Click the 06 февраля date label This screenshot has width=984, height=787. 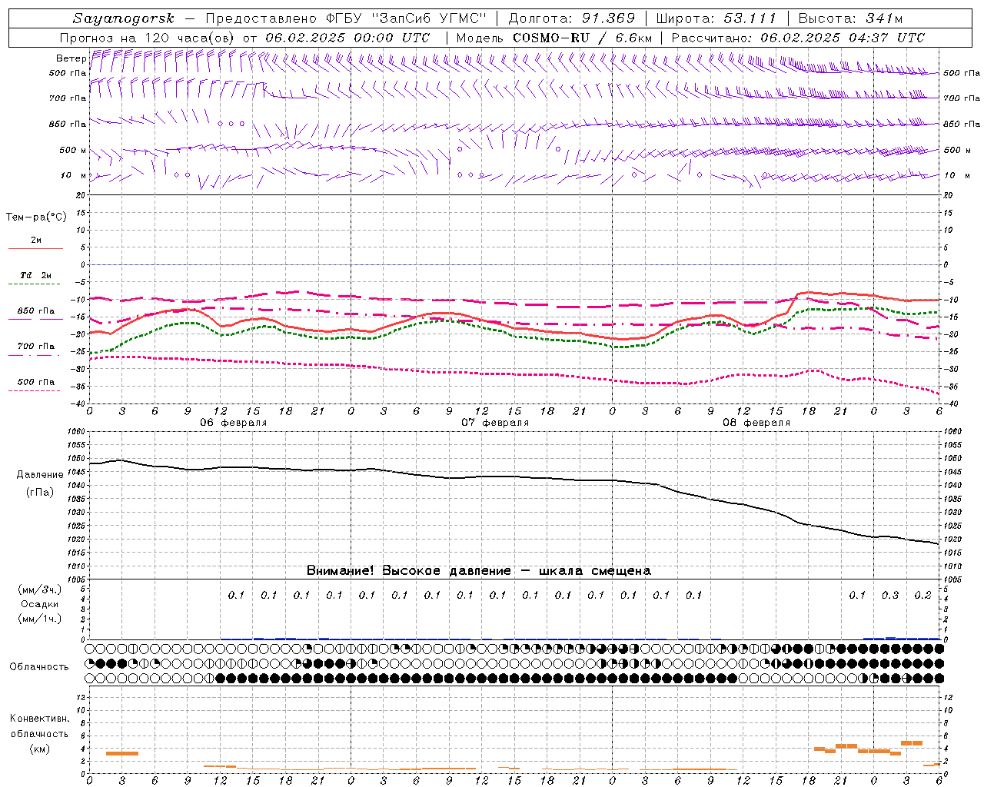click(x=234, y=423)
